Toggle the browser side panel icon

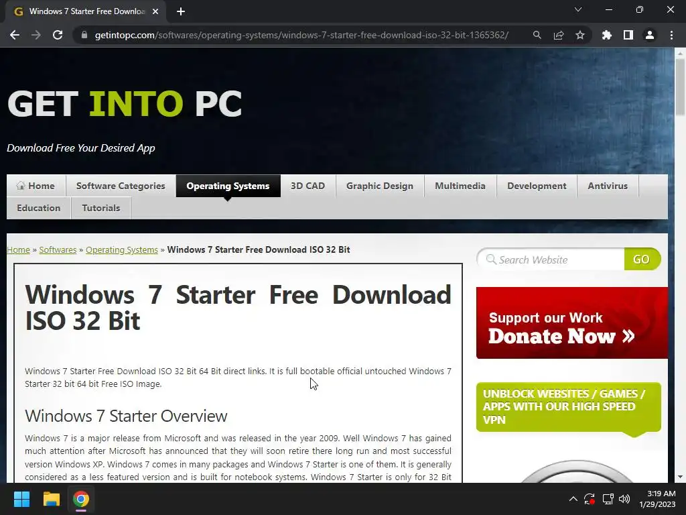pyautogui.click(x=628, y=35)
